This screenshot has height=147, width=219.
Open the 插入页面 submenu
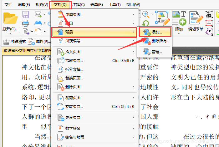point(94,52)
